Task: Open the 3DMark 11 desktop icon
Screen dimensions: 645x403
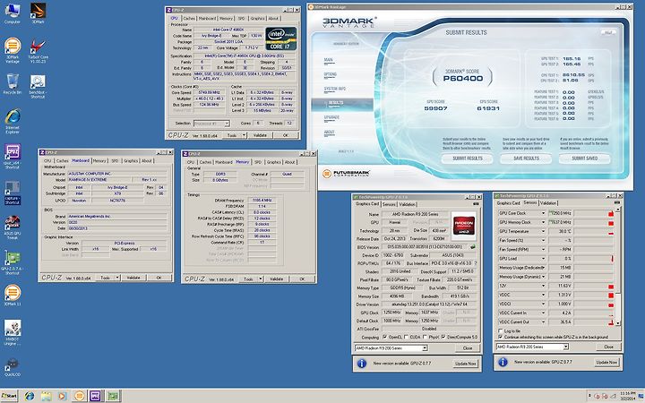Action: pyautogui.click(x=13, y=295)
